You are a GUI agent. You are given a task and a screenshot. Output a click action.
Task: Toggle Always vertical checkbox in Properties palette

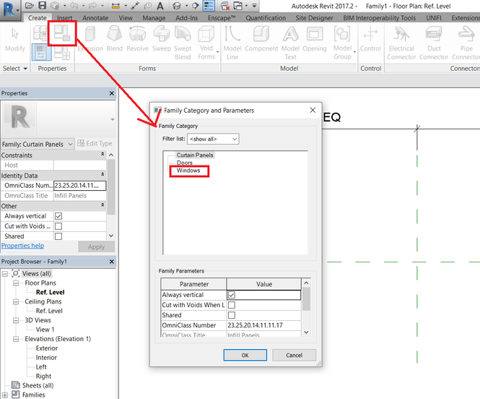pyautogui.click(x=58, y=216)
